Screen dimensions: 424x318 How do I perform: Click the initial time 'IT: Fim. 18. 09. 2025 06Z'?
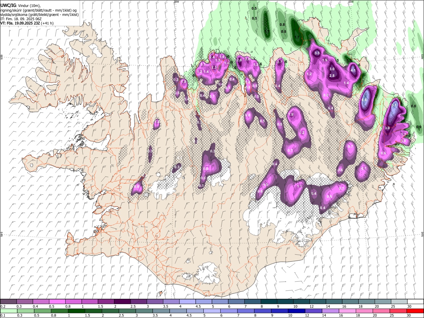tap(21, 19)
